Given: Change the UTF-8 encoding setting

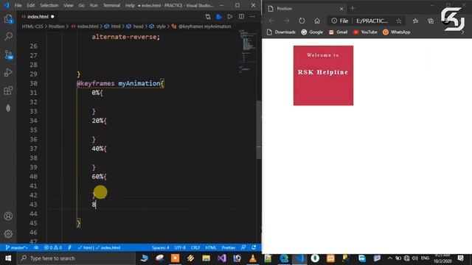Looking at the screenshot, I should point(180,247).
